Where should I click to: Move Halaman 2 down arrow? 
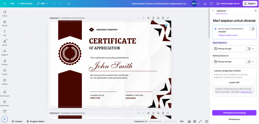[143, 113]
